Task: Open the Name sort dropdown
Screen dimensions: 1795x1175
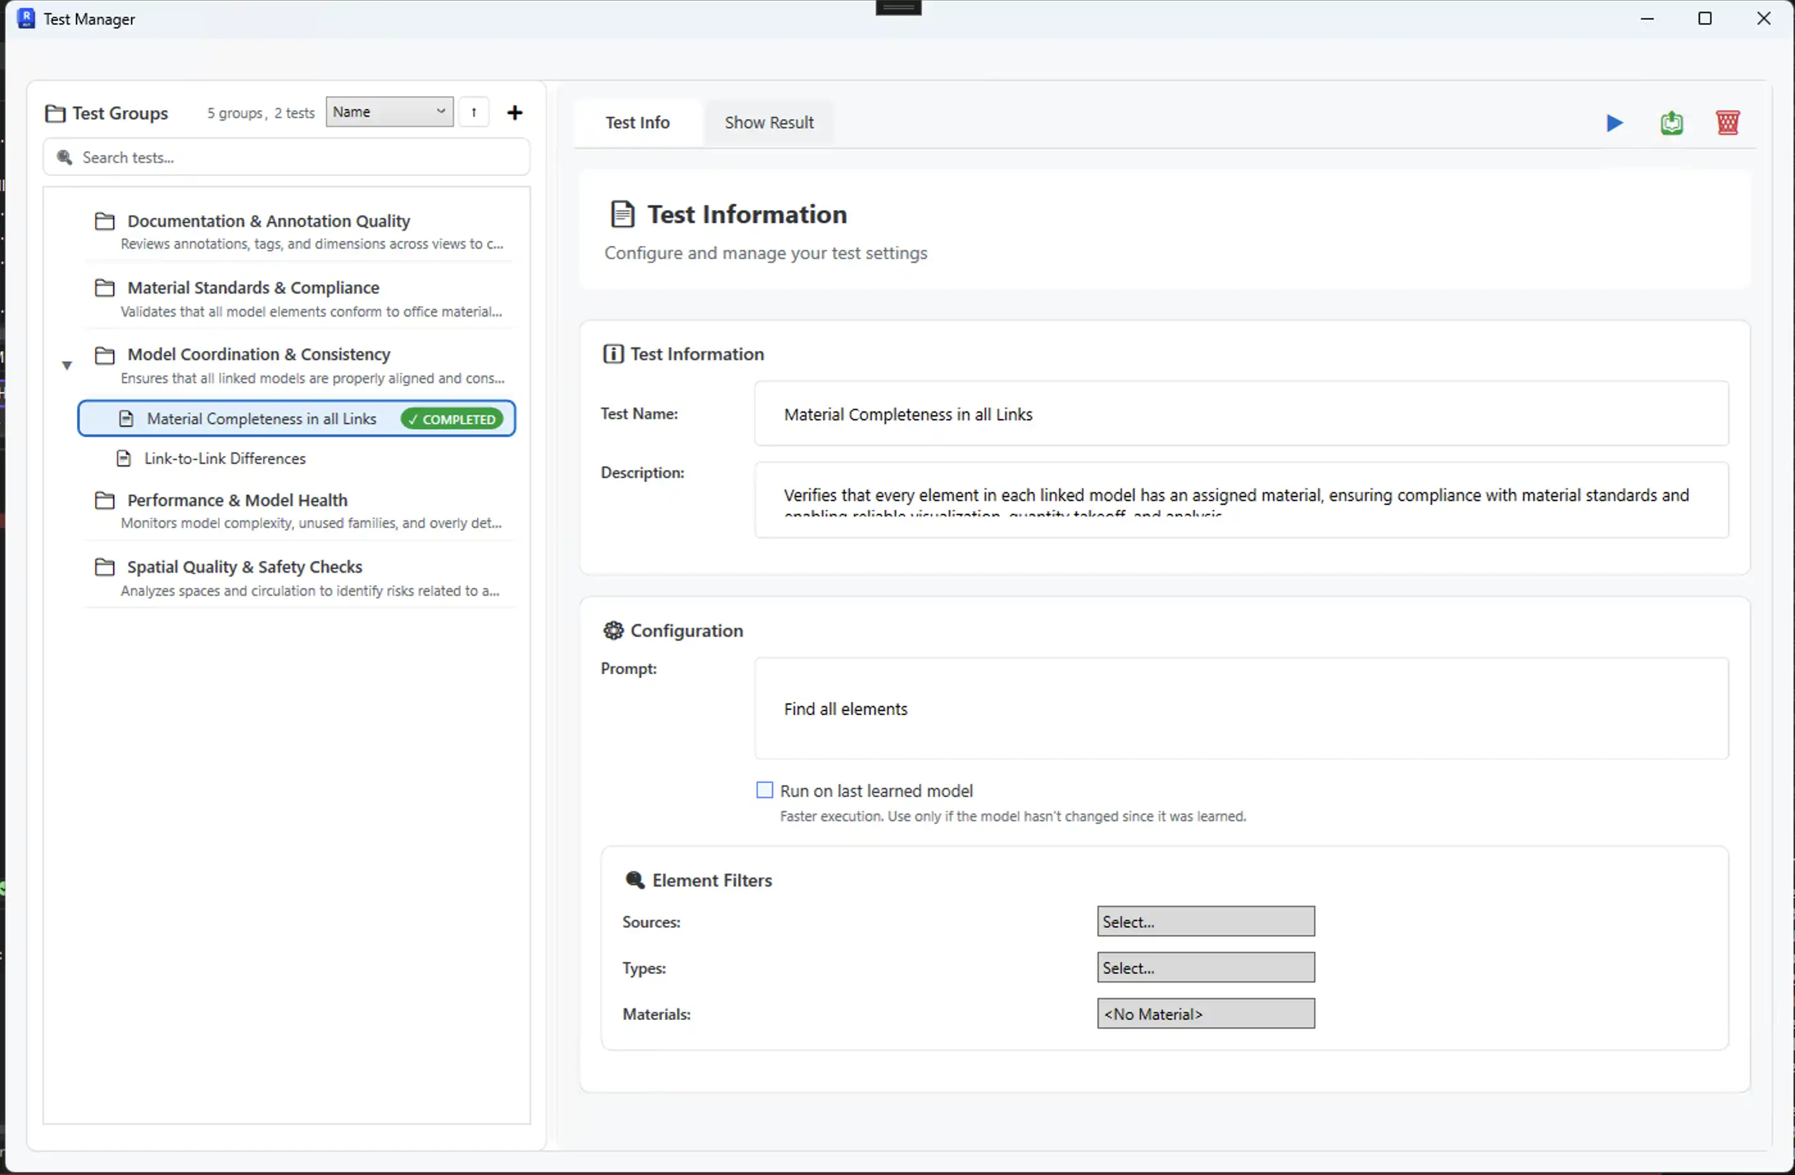Action: click(x=389, y=112)
